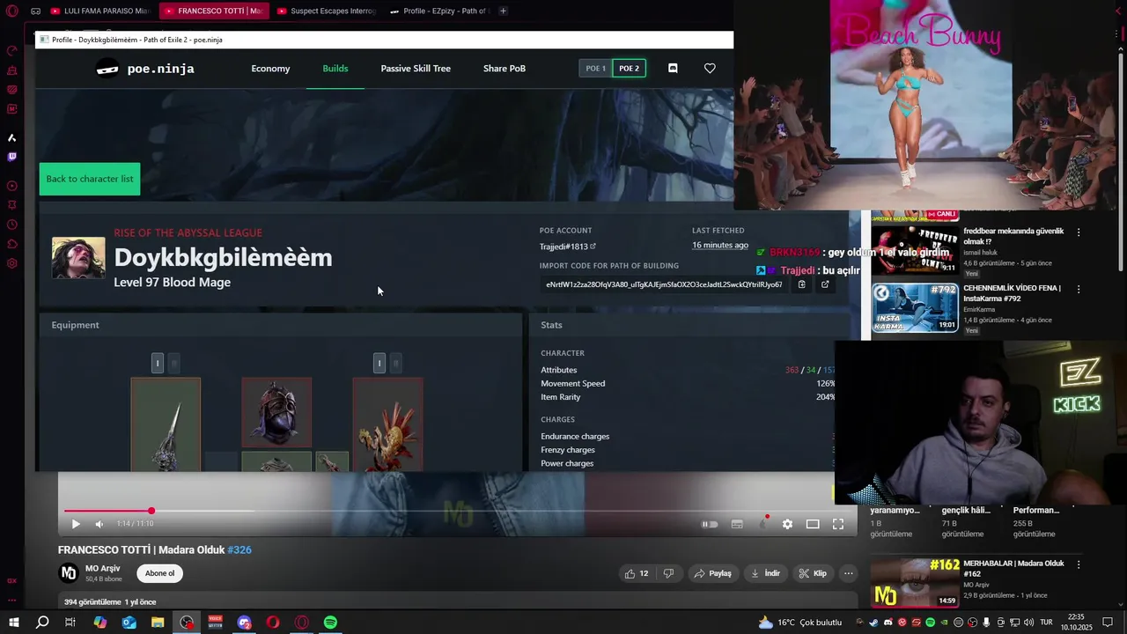The height and width of the screenshot is (634, 1127).
Task: Like the video with thumbs up
Action: pos(637,573)
